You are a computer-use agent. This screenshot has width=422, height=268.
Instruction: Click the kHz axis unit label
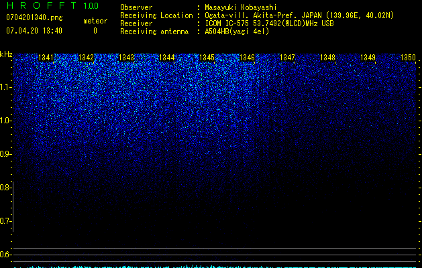6,54
